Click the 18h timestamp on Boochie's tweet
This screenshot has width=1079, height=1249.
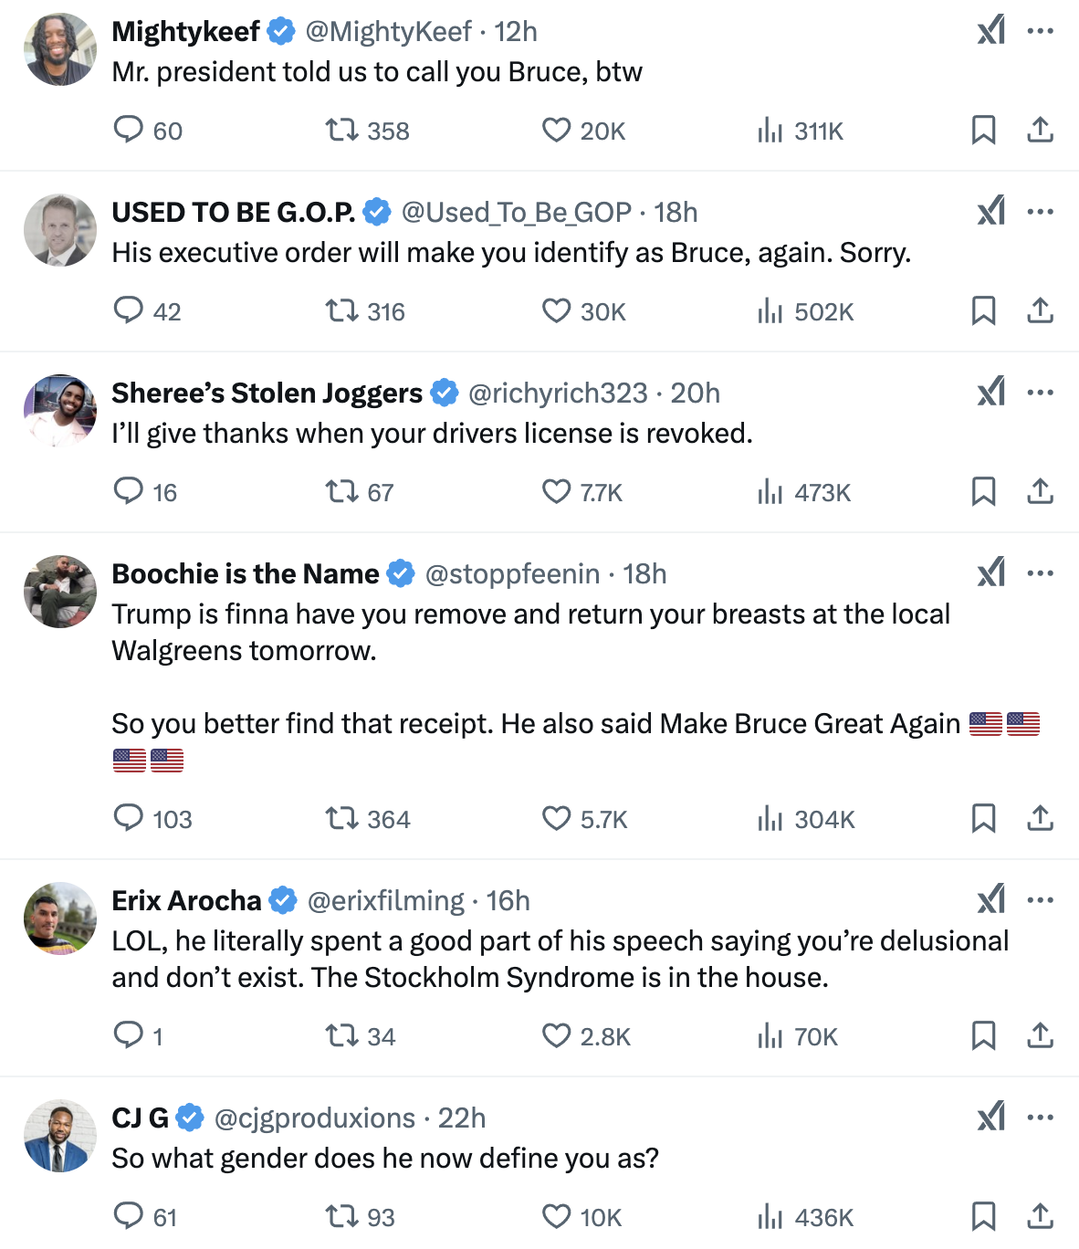pos(644,573)
